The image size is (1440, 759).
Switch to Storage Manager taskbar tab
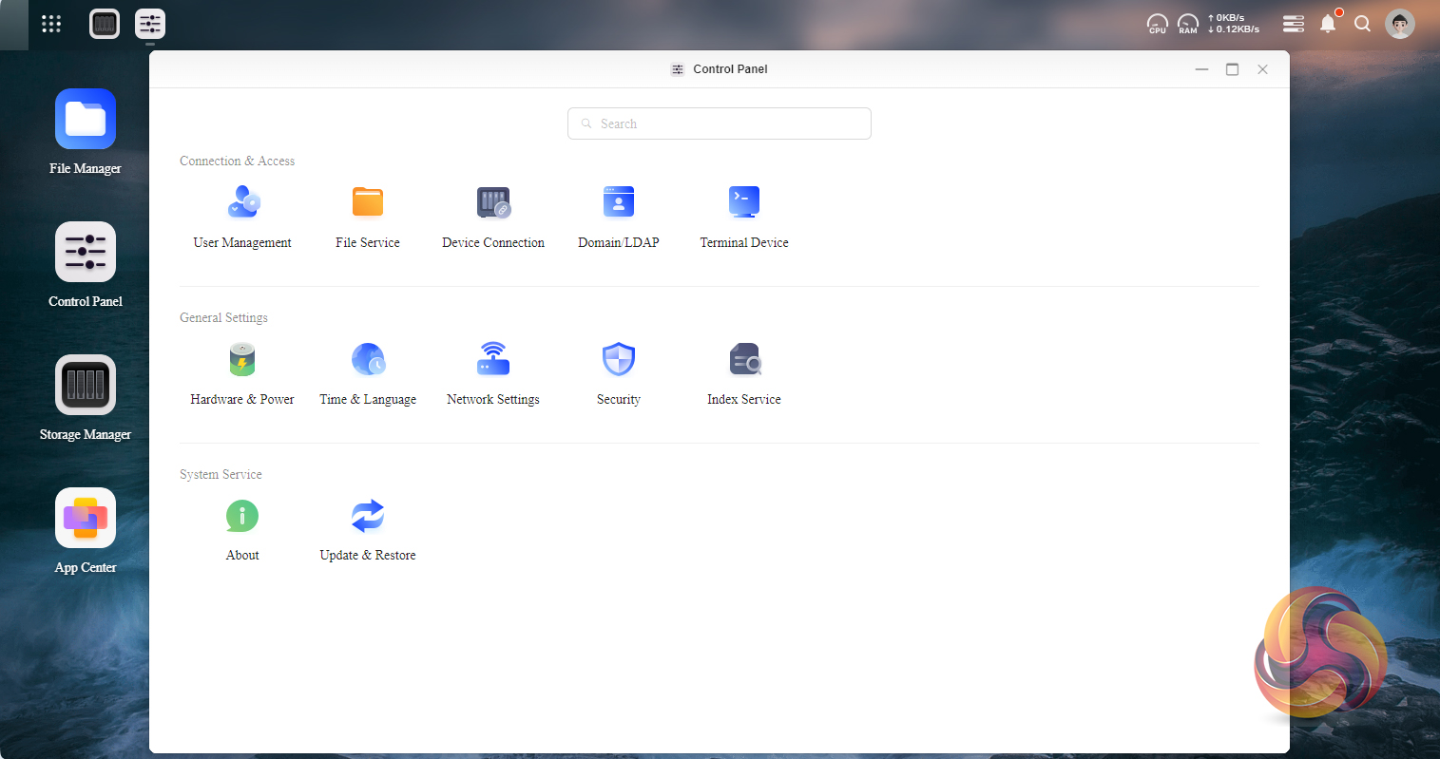105,24
